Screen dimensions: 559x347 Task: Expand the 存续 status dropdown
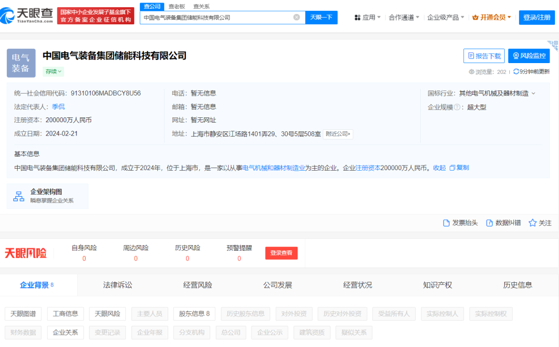tap(53, 71)
